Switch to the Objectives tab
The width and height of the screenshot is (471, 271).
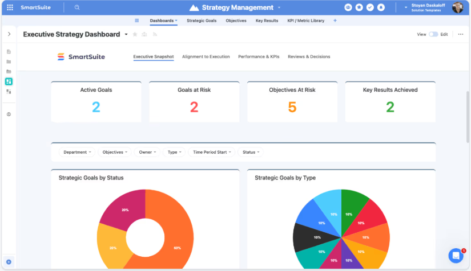tap(236, 20)
